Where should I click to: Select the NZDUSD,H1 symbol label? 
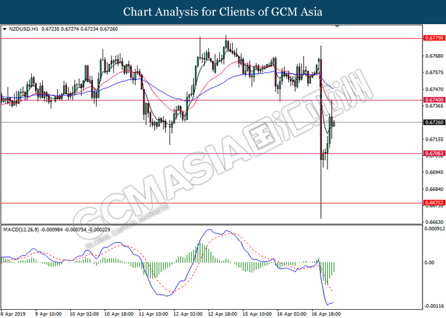pos(23,29)
